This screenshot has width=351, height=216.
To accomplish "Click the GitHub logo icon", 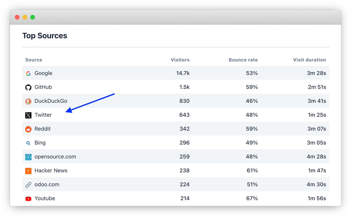I will tap(28, 87).
